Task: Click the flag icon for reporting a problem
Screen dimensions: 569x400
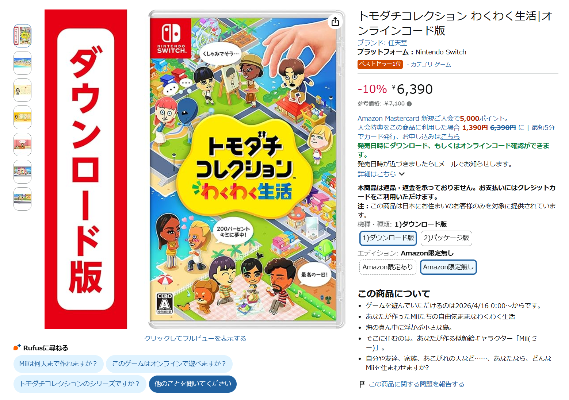Action: (x=362, y=384)
